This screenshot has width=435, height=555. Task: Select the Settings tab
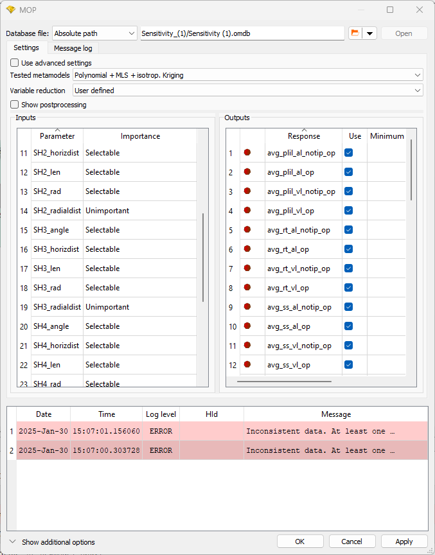26,48
